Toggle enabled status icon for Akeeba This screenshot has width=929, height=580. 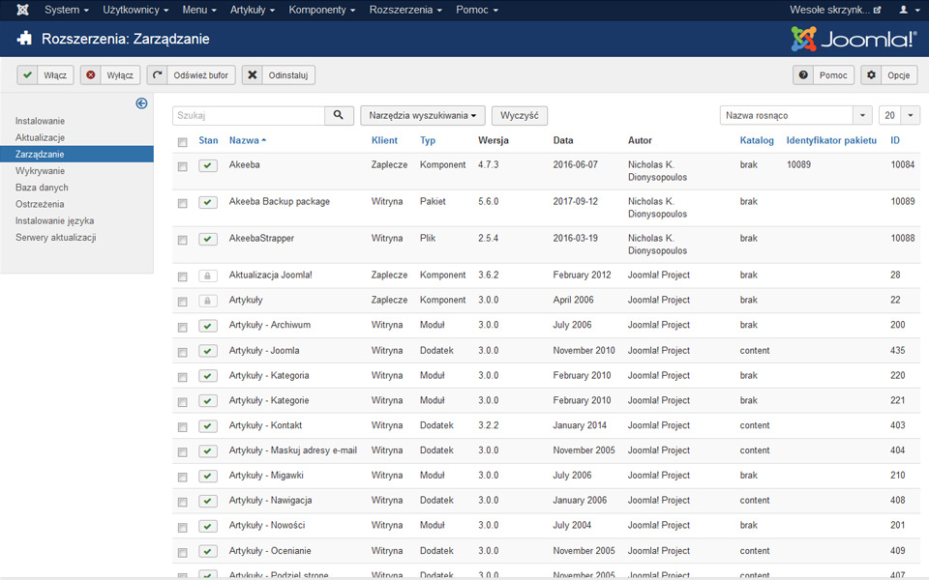pyautogui.click(x=207, y=165)
